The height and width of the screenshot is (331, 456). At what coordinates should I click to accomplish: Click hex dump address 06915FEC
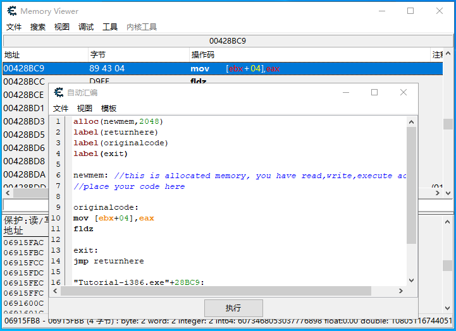click(x=23, y=283)
